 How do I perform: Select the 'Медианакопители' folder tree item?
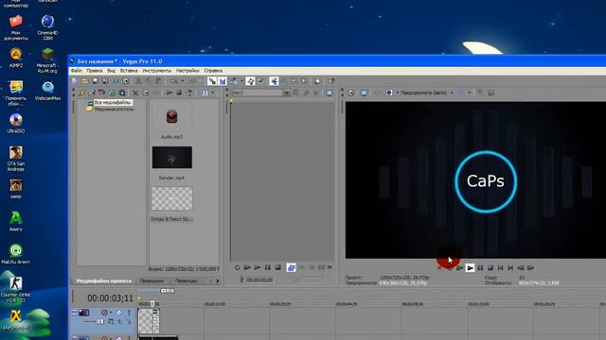114,110
